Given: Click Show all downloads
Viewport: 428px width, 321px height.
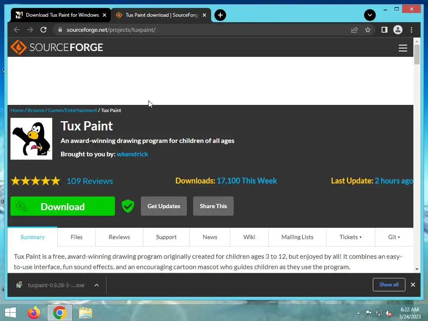Looking at the screenshot, I should [x=389, y=285].
